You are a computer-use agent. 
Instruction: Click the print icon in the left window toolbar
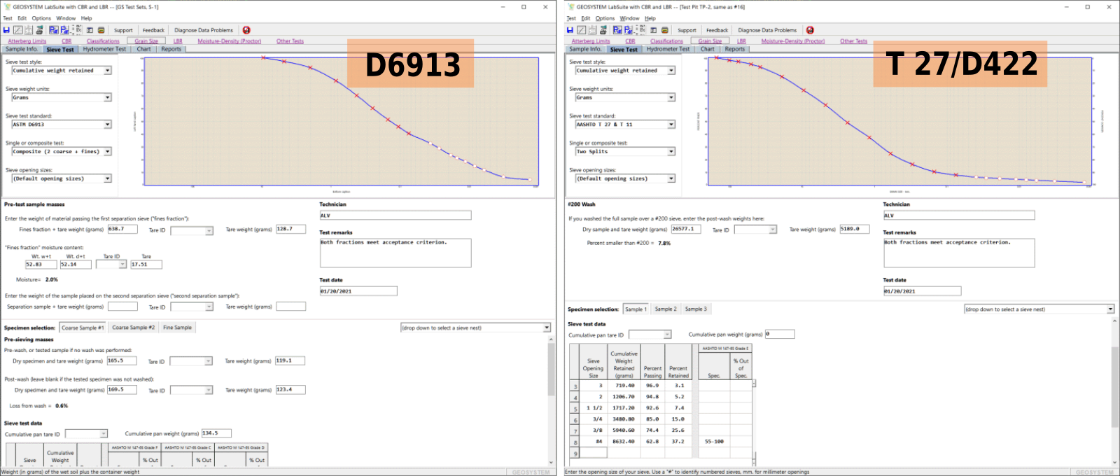(40, 30)
